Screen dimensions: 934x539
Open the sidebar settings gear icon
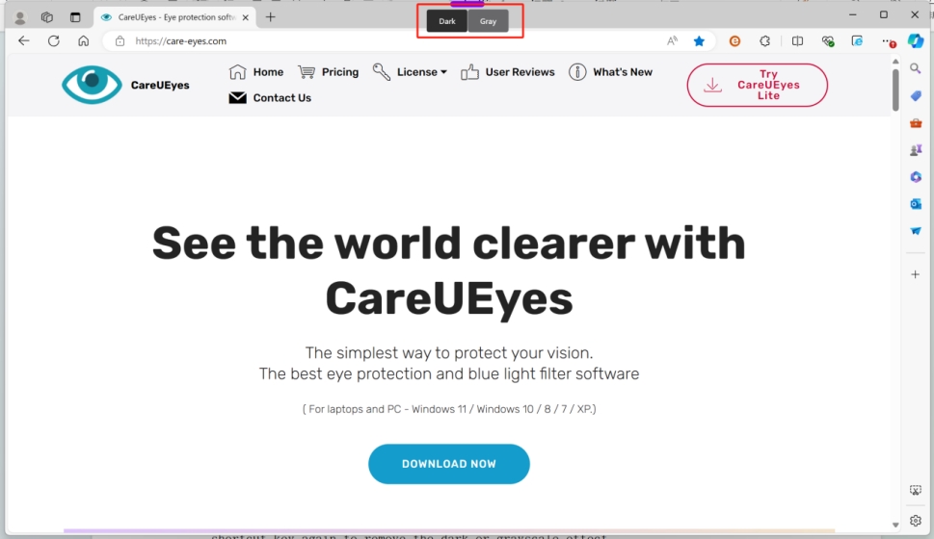tap(916, 521)
